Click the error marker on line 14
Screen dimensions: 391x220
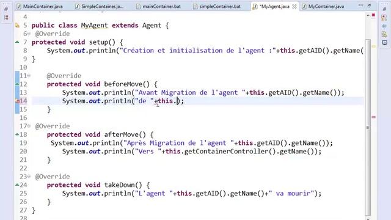click(17, 101)
